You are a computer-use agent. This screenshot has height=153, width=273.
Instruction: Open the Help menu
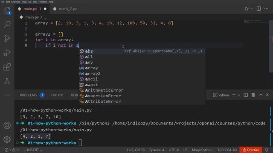coord(51,2)
